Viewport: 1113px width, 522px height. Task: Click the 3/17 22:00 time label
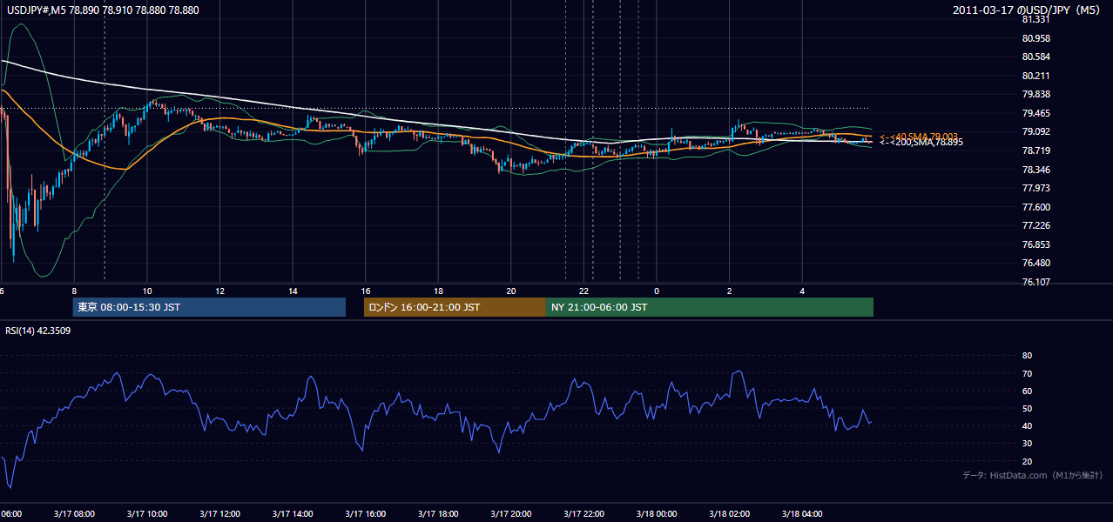tap(583, 514)
